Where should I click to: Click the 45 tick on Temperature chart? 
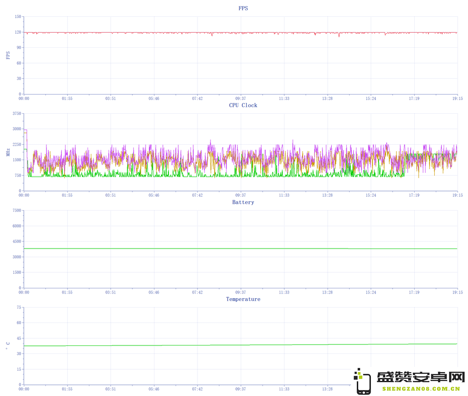(x=19, y=338)
